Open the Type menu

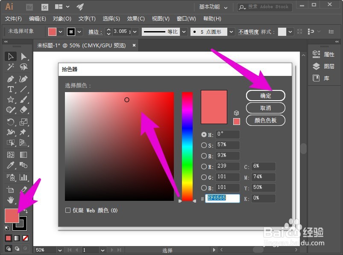coord(87,19)
